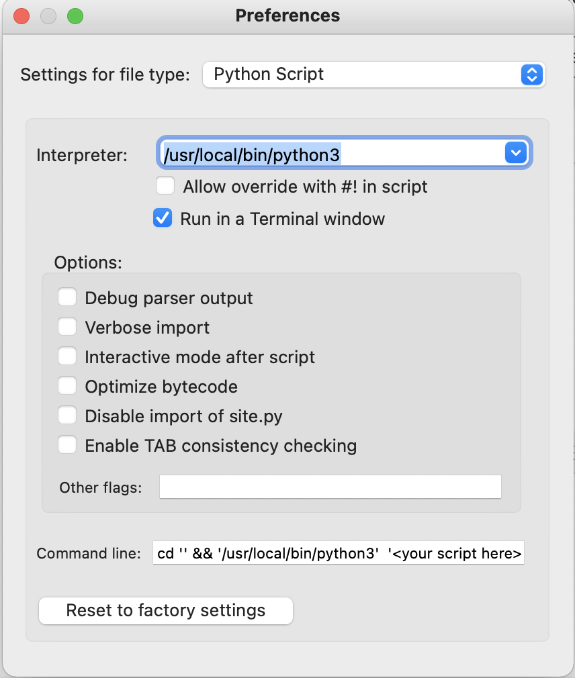Close the Preferences window
575x678 pixels.
pos(21,15)
